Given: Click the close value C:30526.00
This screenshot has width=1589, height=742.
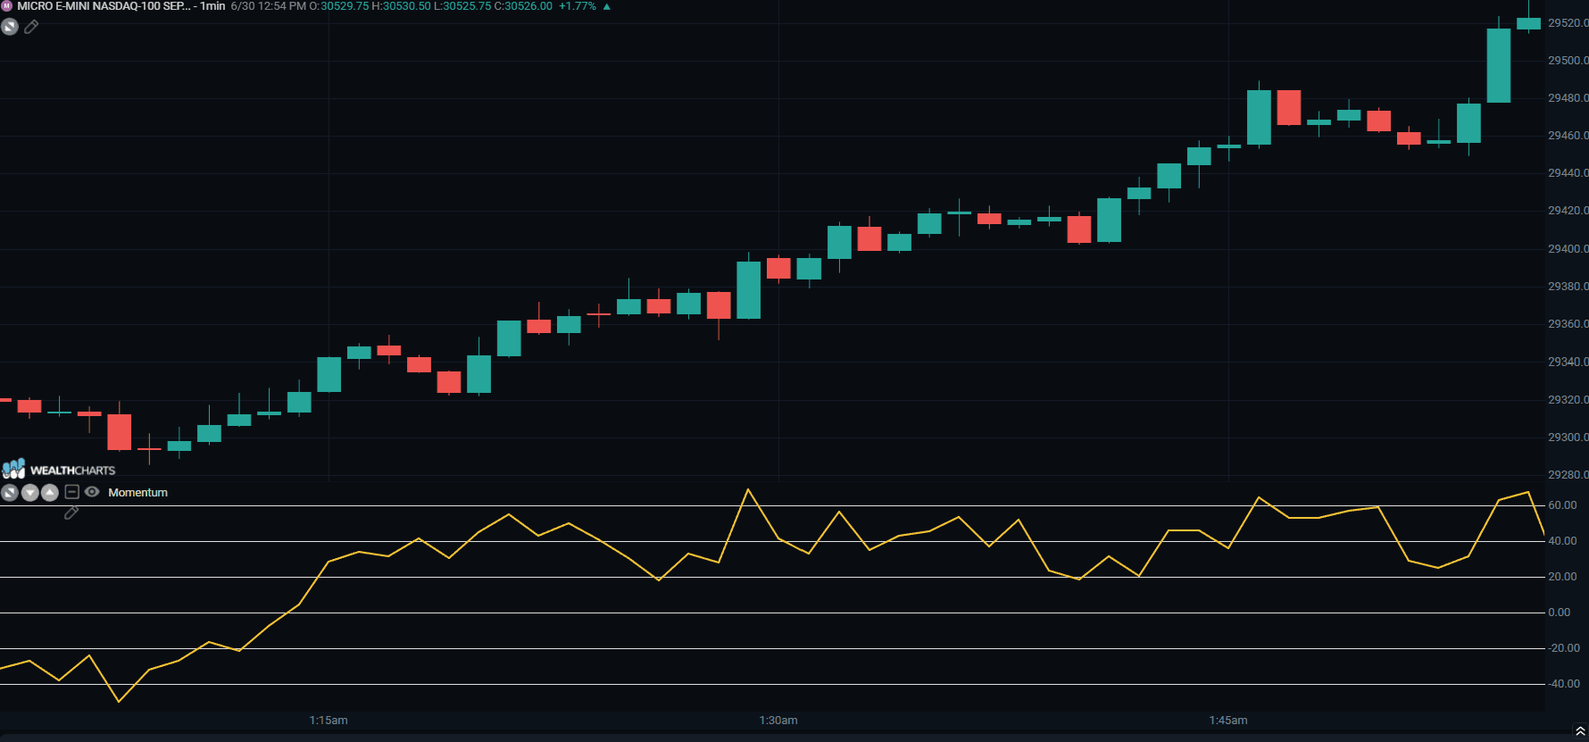Looking at the screenshot, I should pos(524,6).
